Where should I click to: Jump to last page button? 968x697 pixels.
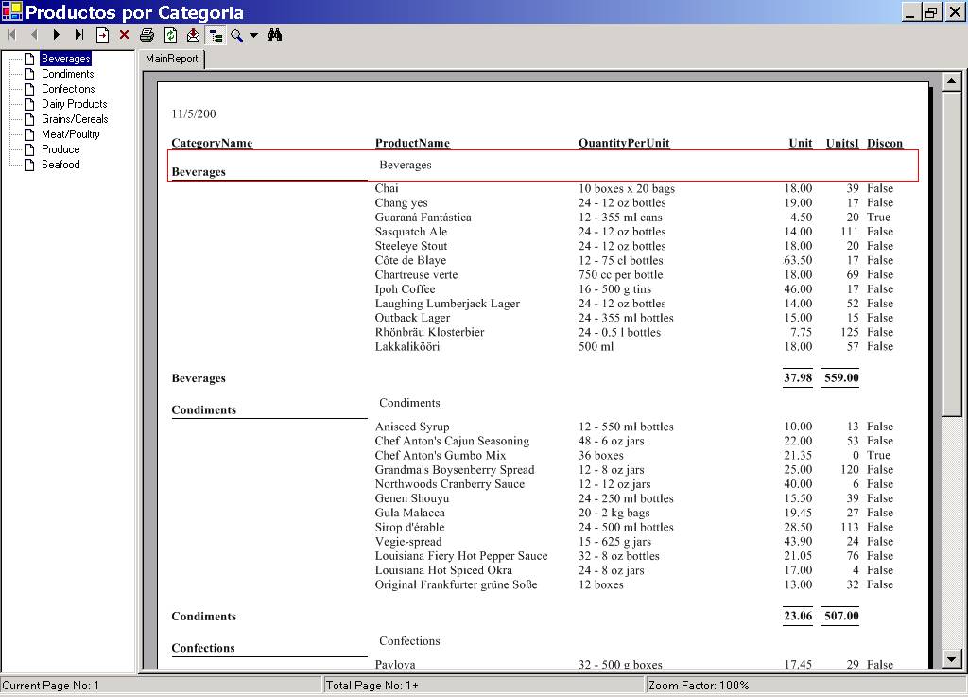point(79,35)
